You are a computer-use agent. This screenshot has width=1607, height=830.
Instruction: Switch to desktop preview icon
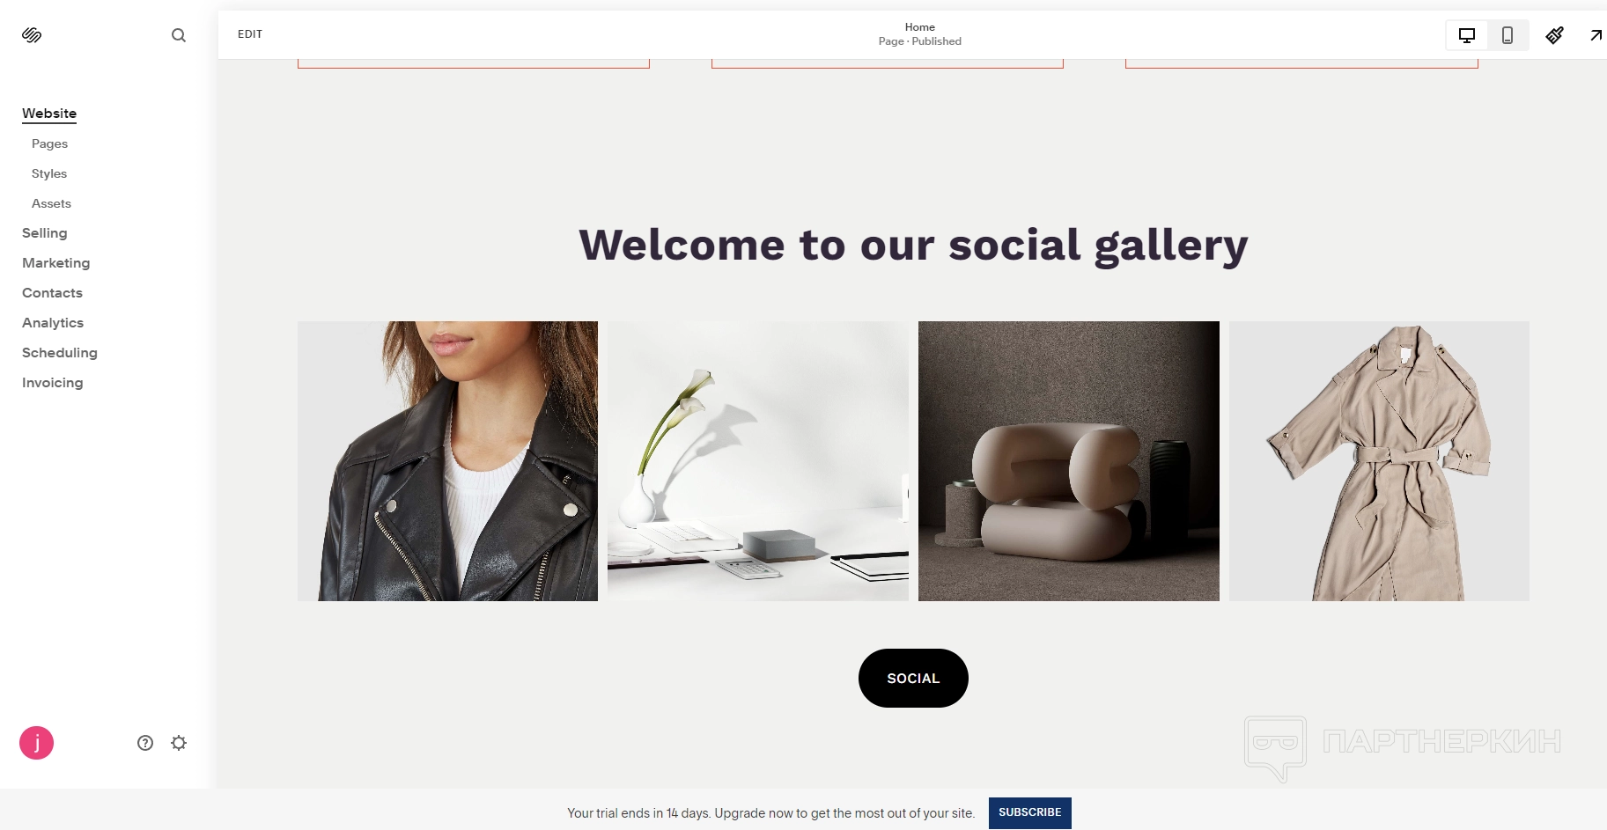click(x=1467, y=35)
